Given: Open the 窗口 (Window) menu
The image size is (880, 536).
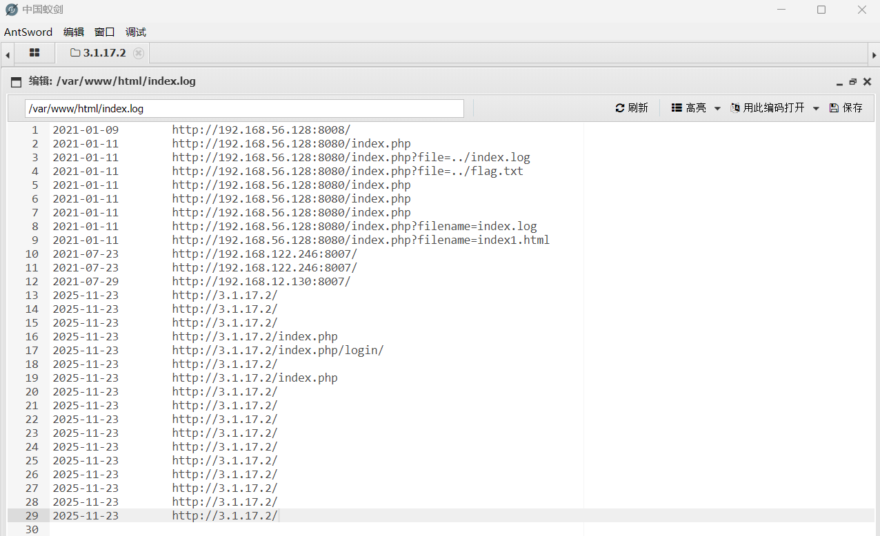Looking at the screenshot, I should 104,32.
